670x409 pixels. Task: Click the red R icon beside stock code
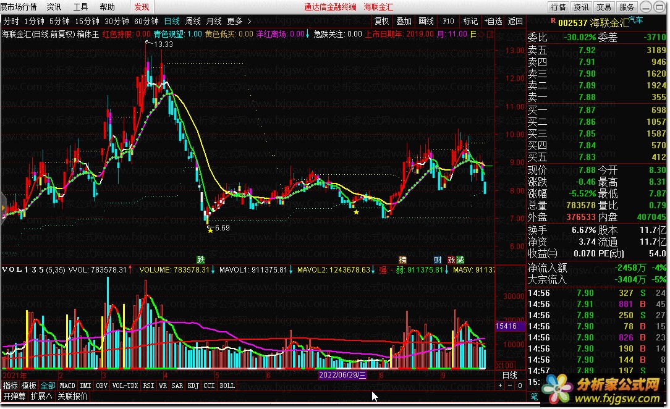pyautogui.click(x=553, y=20)
